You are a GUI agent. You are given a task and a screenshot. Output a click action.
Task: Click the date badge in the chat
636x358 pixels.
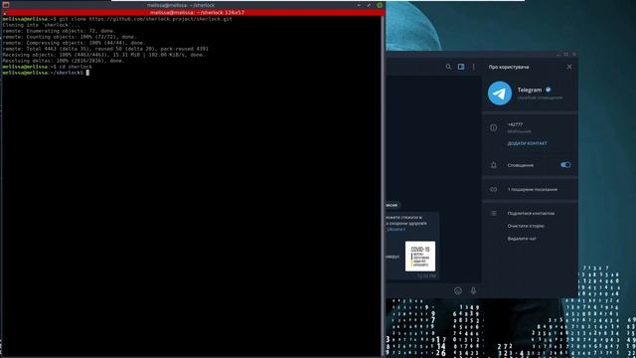click(x=393, y=205)
